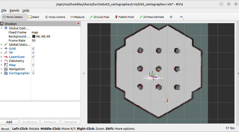Click the LaserScan red icon
Image resolution: width=239 pixels, height=132 pixels.
point(6,57)
